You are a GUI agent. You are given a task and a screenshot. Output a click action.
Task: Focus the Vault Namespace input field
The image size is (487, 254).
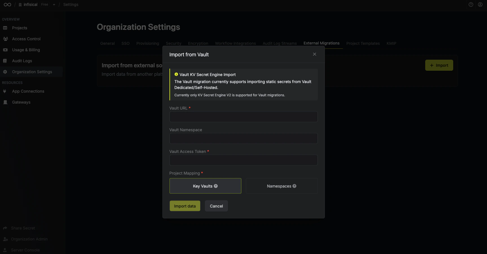pyautogui.click(x=244, y=138)
